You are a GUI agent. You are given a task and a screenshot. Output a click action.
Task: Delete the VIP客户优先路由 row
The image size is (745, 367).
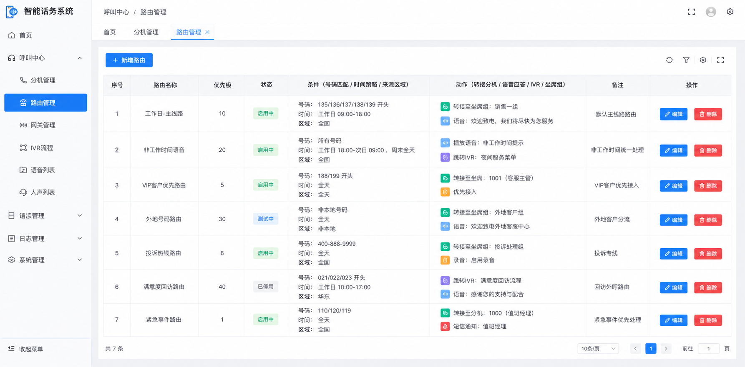[708, 186]
